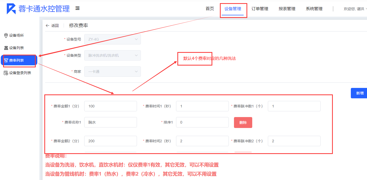Focus the 费率名称1 field containing 脱水
Image resolution: width=367 pixels, height=180 pixels.
(x=111, y=122)
